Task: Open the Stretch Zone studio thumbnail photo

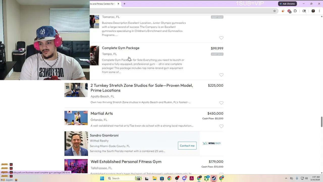Action: 76,90
